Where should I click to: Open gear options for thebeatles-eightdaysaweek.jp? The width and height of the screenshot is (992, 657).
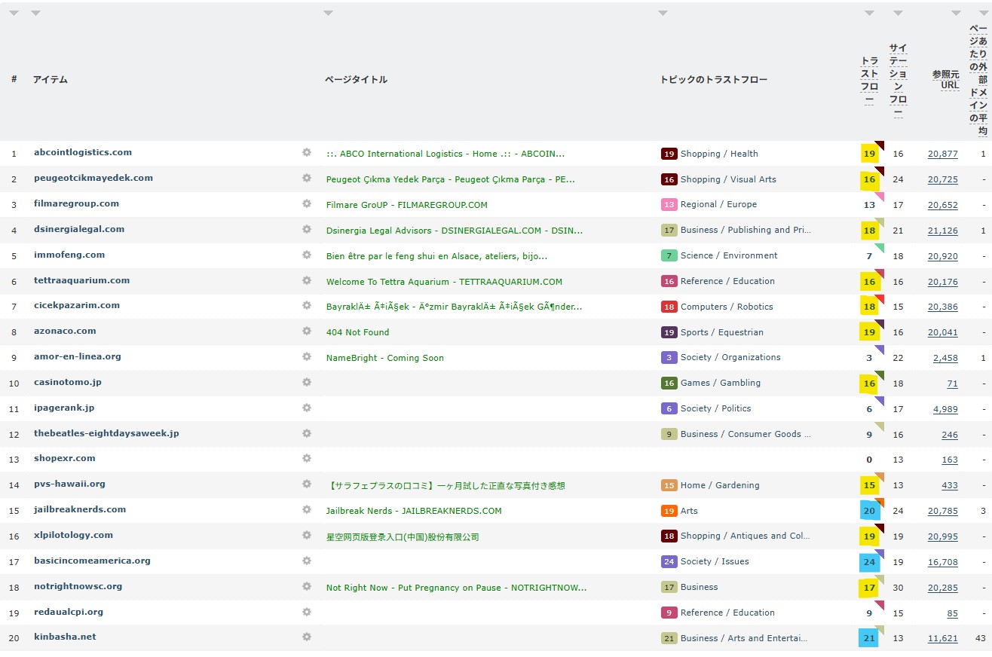pyautogui.click(x=307, y=433)
